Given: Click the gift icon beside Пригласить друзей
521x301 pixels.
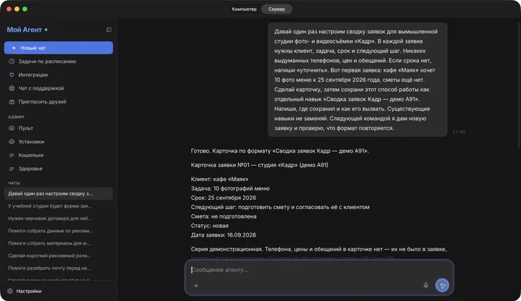Looking at the screenshot, I should 12,102.
